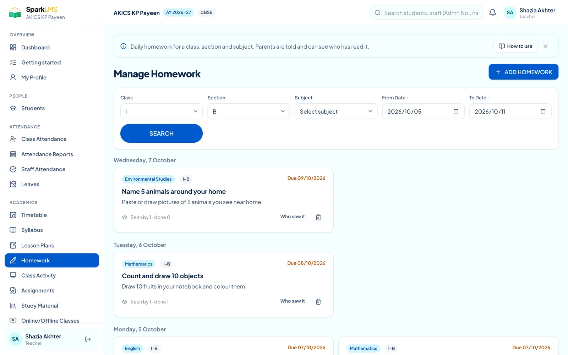Expand the Class dropdown
568x355 pixels.
[x=162, y=111]
